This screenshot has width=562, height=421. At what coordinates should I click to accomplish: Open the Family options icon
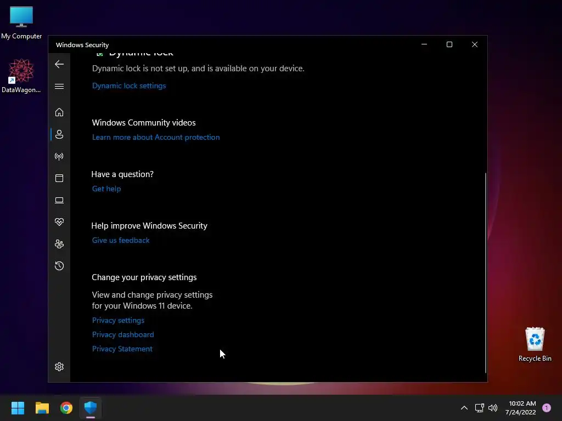coord(59,244)
